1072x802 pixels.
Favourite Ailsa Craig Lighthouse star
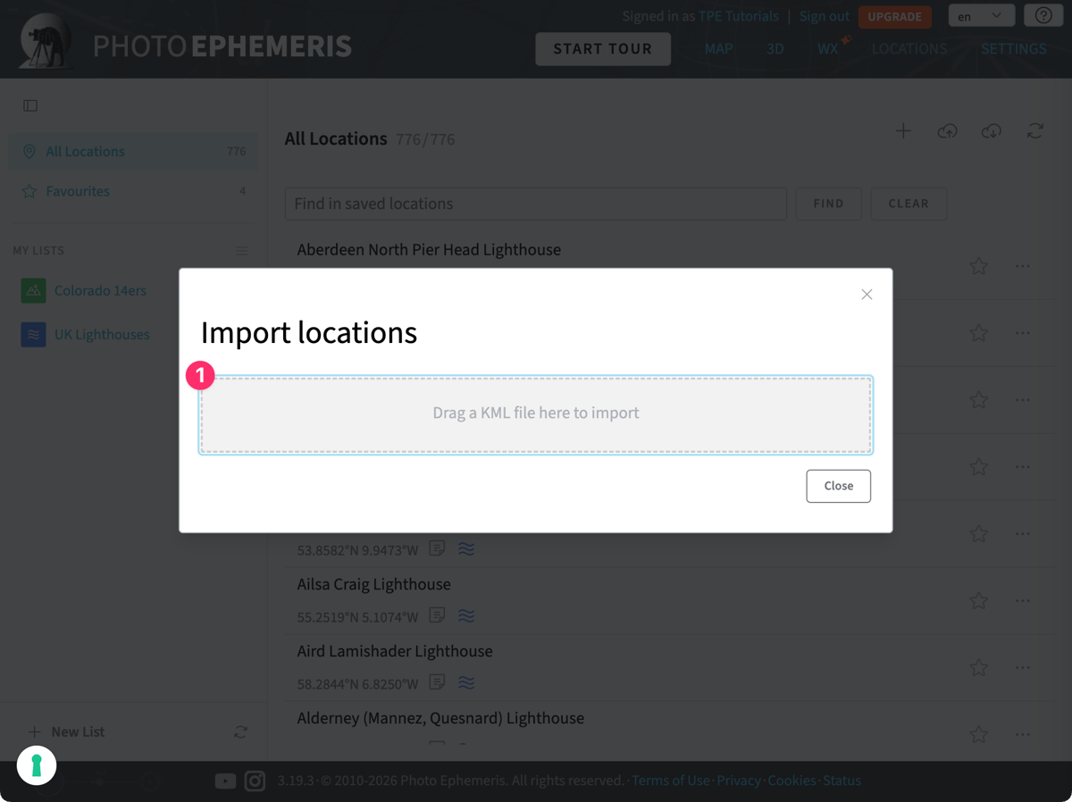pyautogui.click(x=979, y=600)
